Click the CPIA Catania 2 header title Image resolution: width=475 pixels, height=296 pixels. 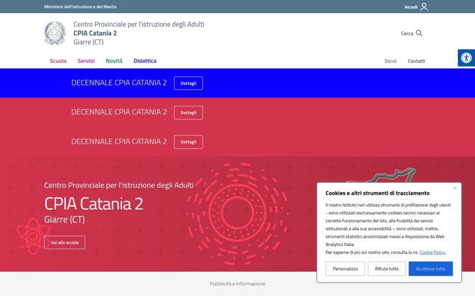(95, 33)
